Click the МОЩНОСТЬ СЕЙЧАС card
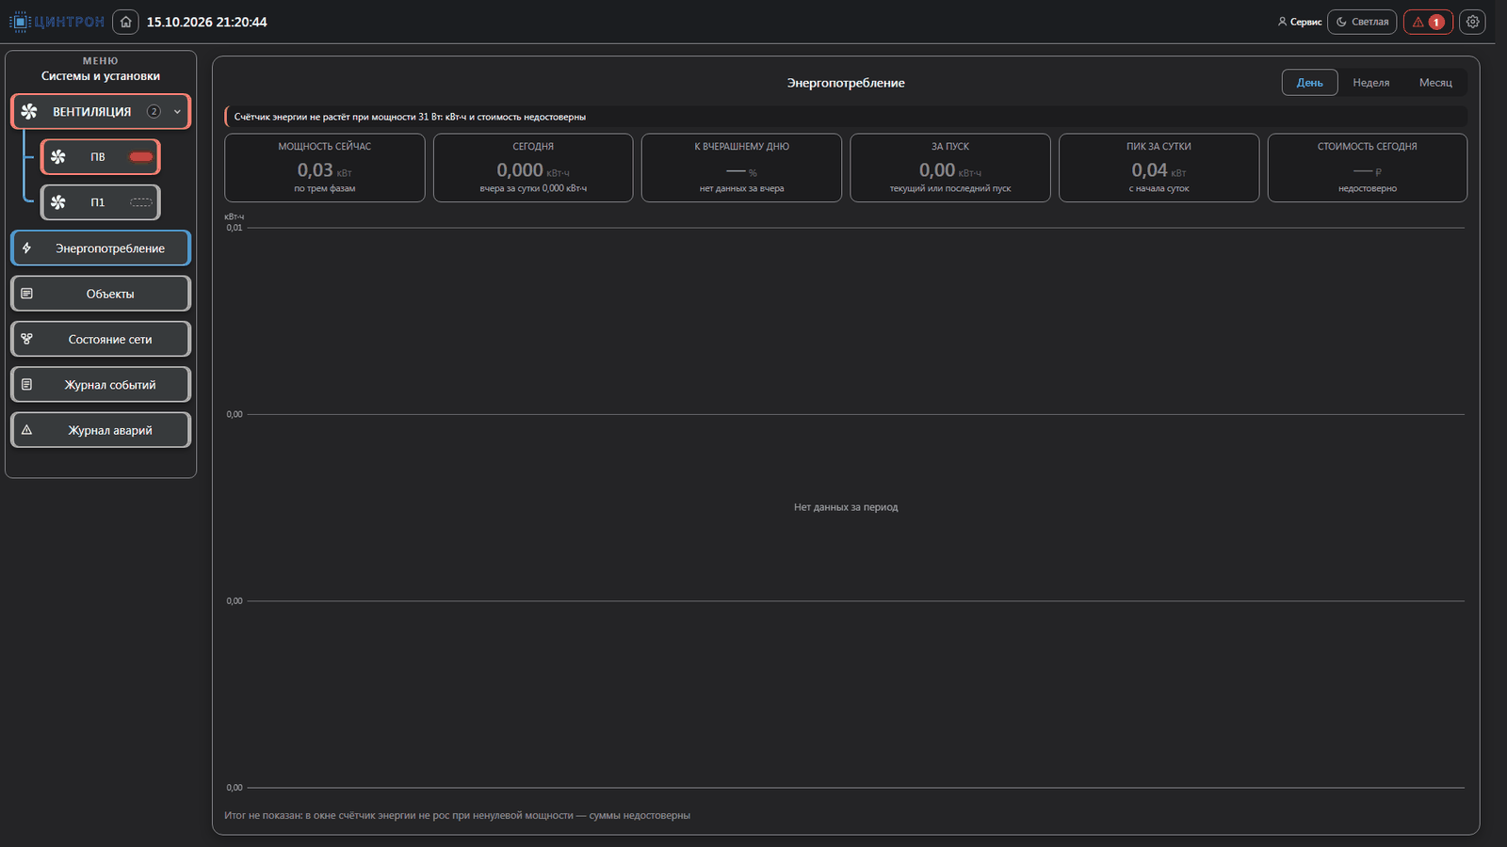The image size is (1507, 847). point(325,168)
